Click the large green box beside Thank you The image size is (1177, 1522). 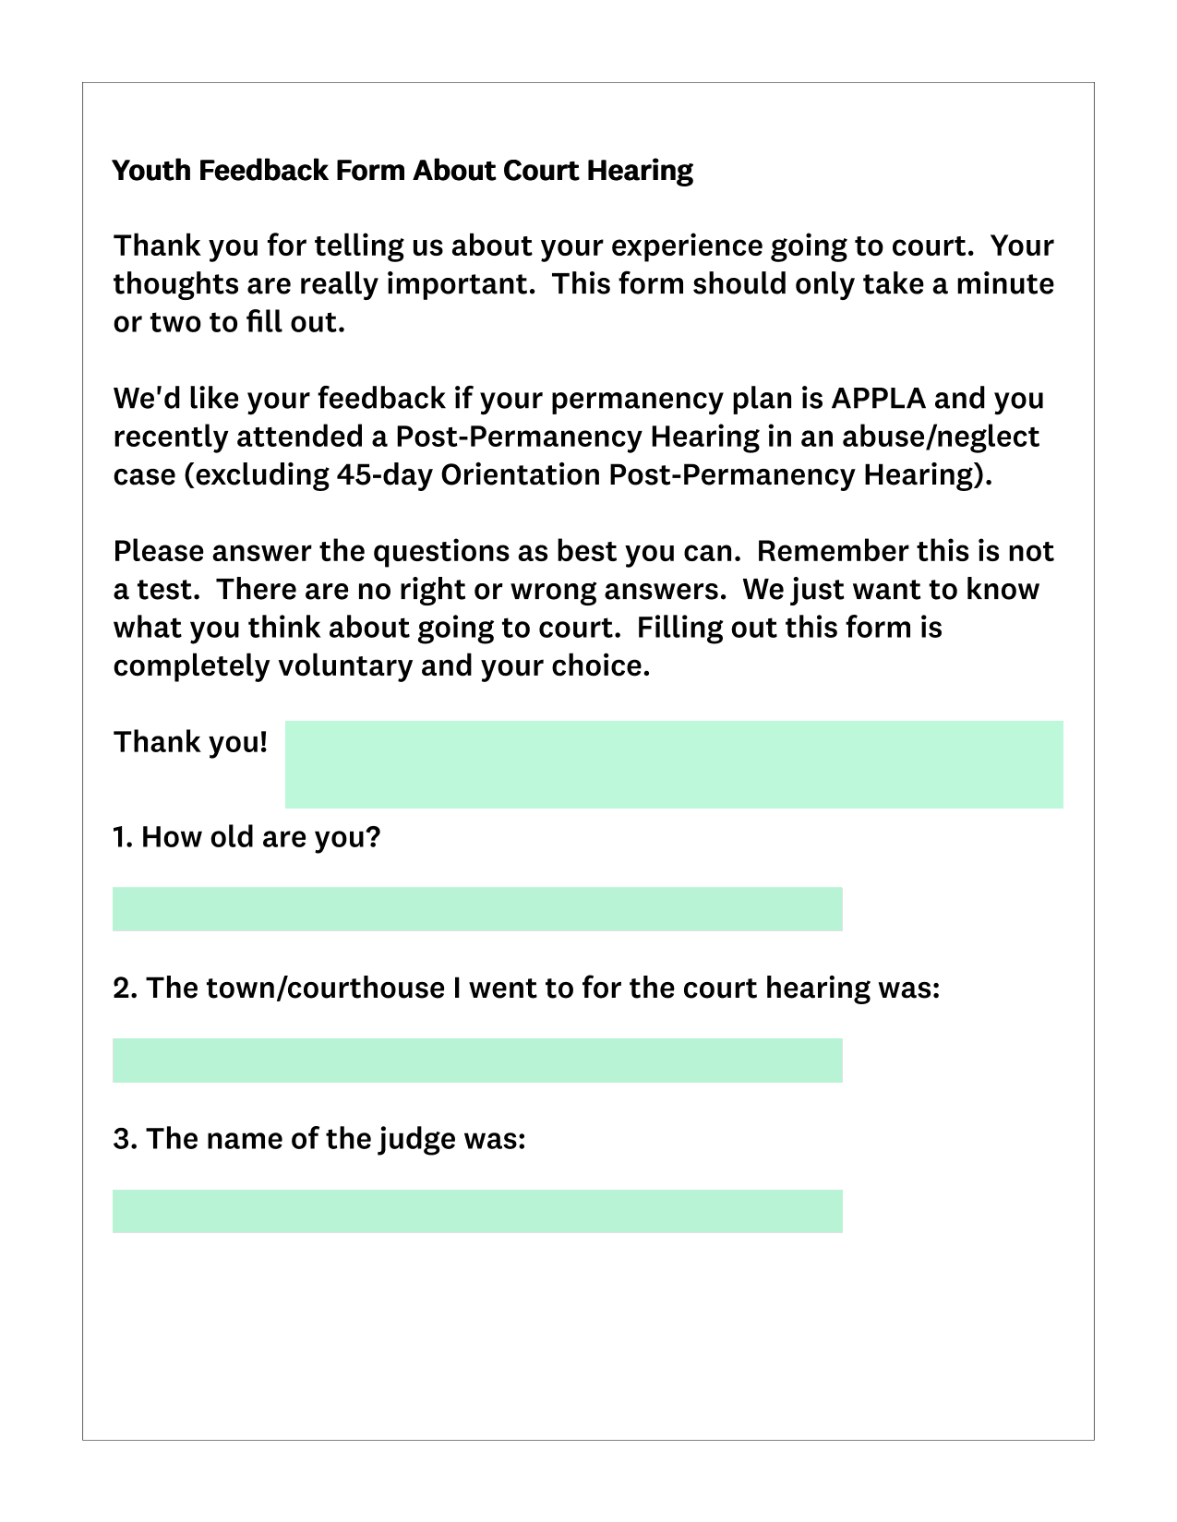pos(674,764)
